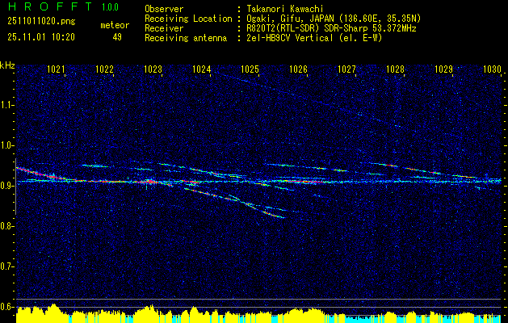
Task: Click the 0.8 kHz frequency label
Action: pos(6,226)
